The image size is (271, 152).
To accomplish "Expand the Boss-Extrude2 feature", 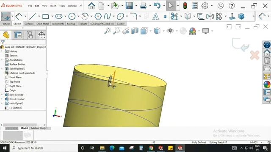I will coord(2,99).
